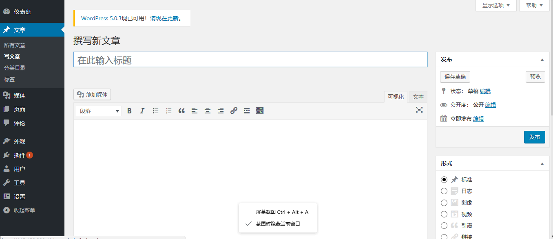553x239 pixels.
Task: Click the post title input field
Action: pyautogui.click(x=250, y=60)
